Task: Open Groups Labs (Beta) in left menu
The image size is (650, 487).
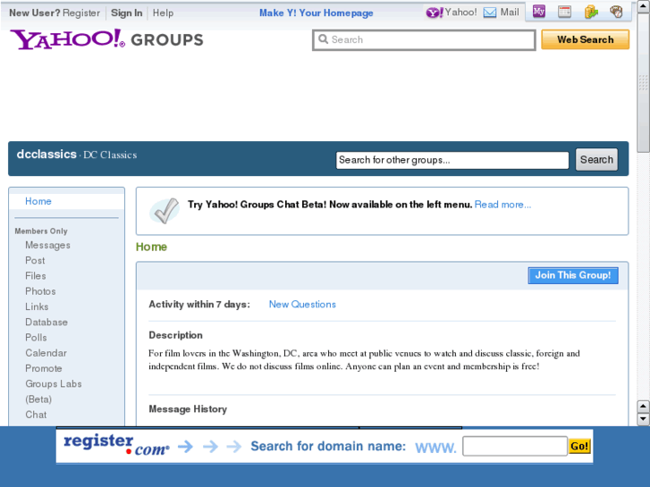Action: (53, 391)
